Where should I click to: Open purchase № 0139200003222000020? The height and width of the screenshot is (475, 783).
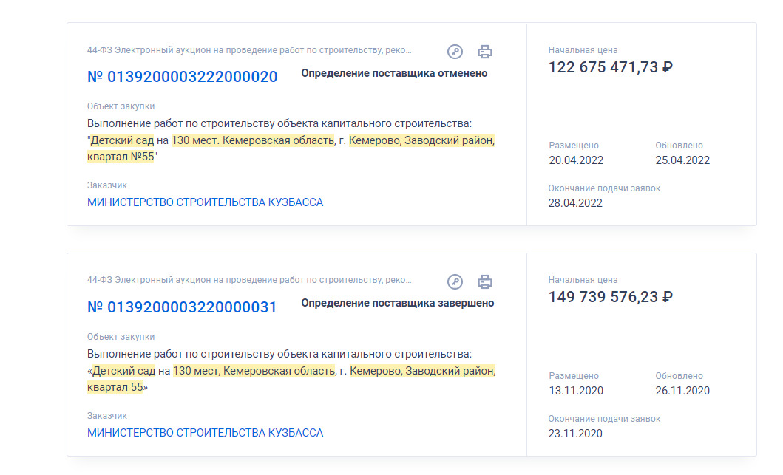(183, 77)
